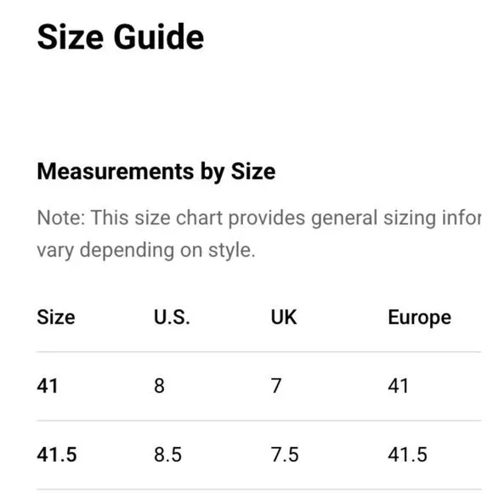Click Europe value 41.5 in second row
The height and width of the screenshot is (493, 493).
[407, 455]
